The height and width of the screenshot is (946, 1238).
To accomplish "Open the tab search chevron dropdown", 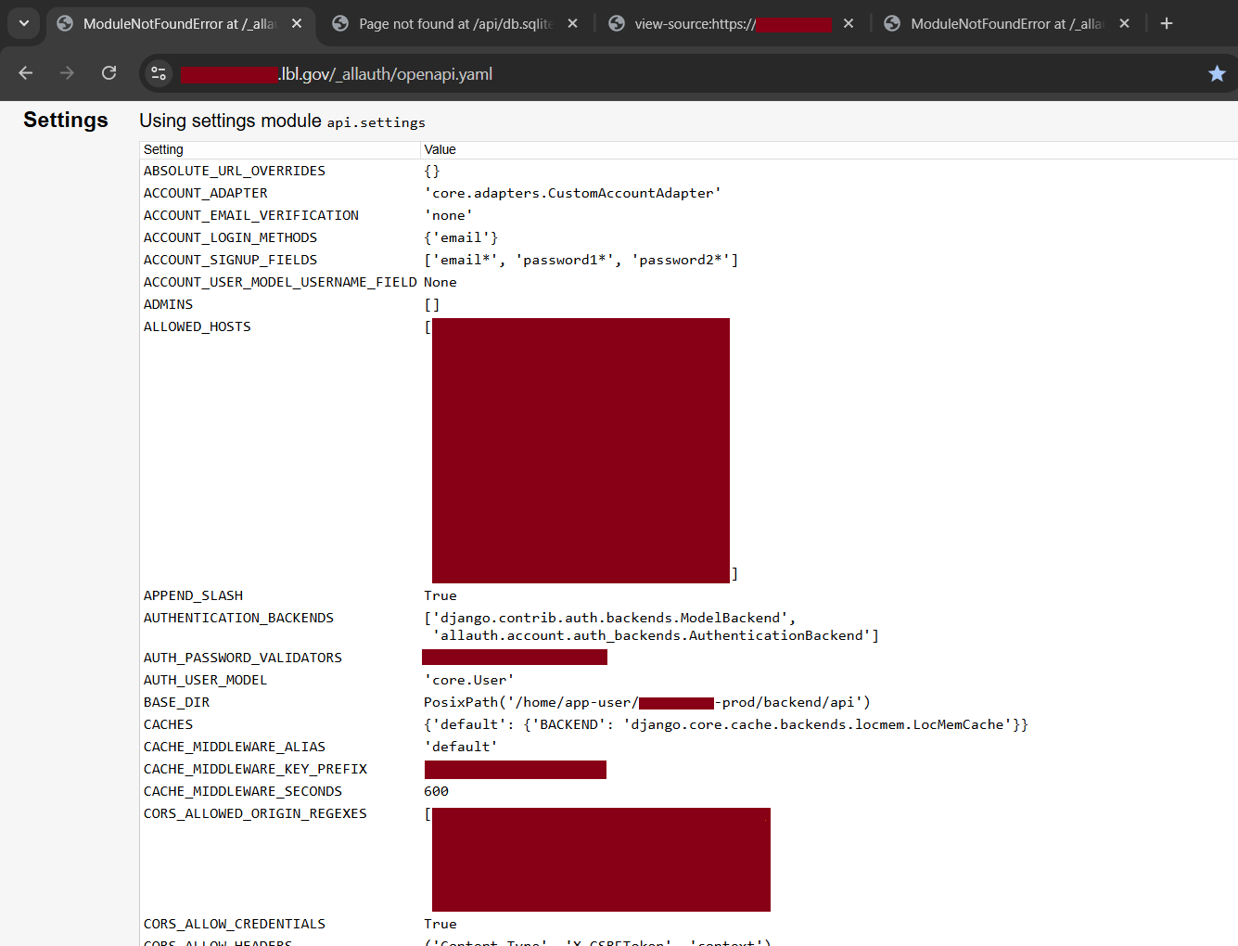I will coord(23,24).
